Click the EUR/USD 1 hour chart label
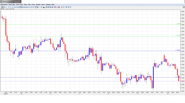The width and height of the screenshot is (185, 103). coord(7,9)
